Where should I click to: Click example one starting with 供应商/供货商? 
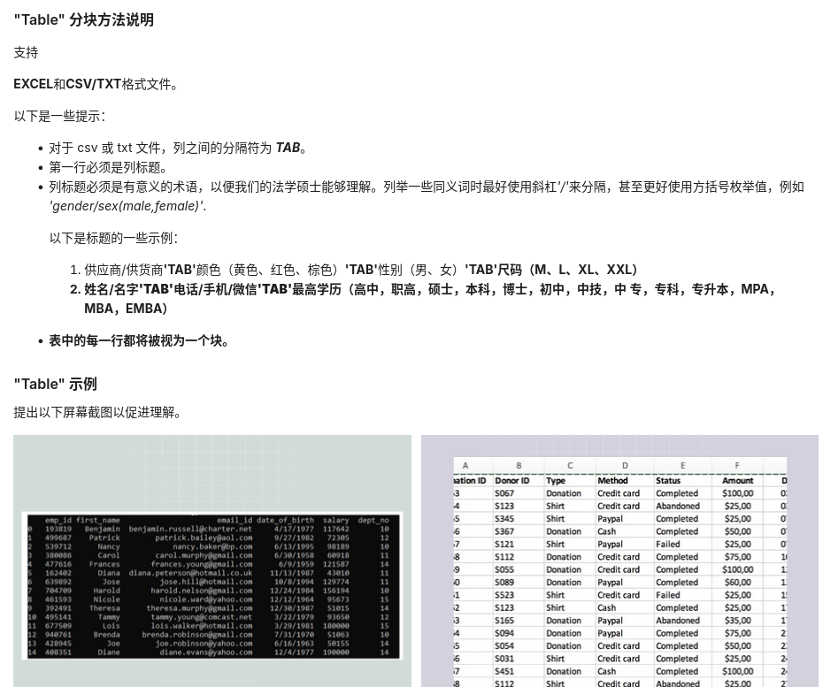point(361,270)
